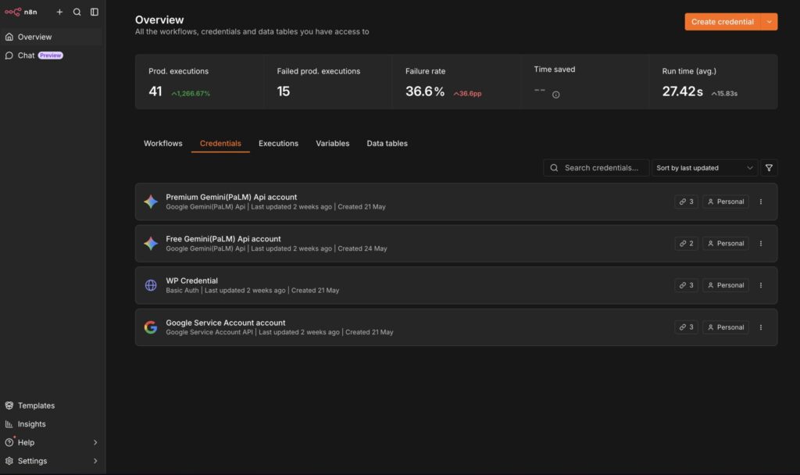The image size is (800, 475).
Task: Click the Personal badge on WP Credential row
Action: [x=726, y=285]
